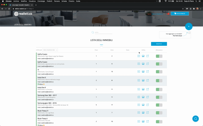This screenshot has width=203, height=126.
Task: Click the VISITA REMOTA button
Action: pyautogui.click(x=180, y=13)
